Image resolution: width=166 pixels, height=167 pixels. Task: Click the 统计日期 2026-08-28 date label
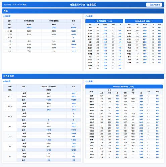(15, 5)
